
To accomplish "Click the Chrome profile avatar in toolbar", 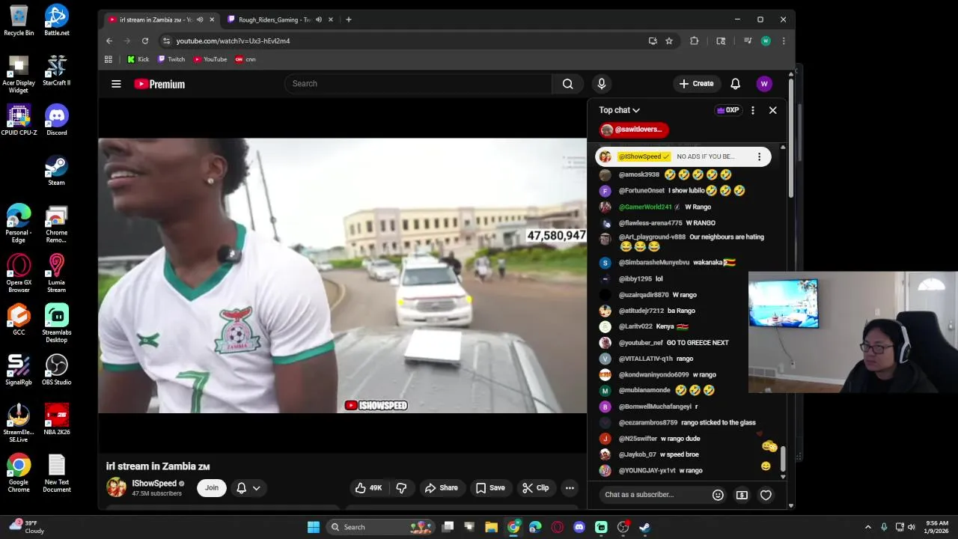I will (766, 41).
